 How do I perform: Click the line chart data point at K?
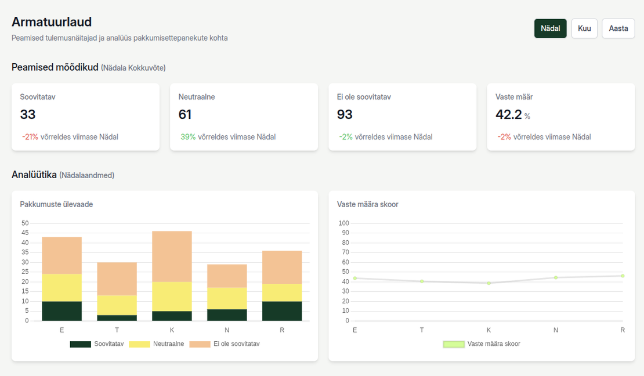(x=489, y=283)
